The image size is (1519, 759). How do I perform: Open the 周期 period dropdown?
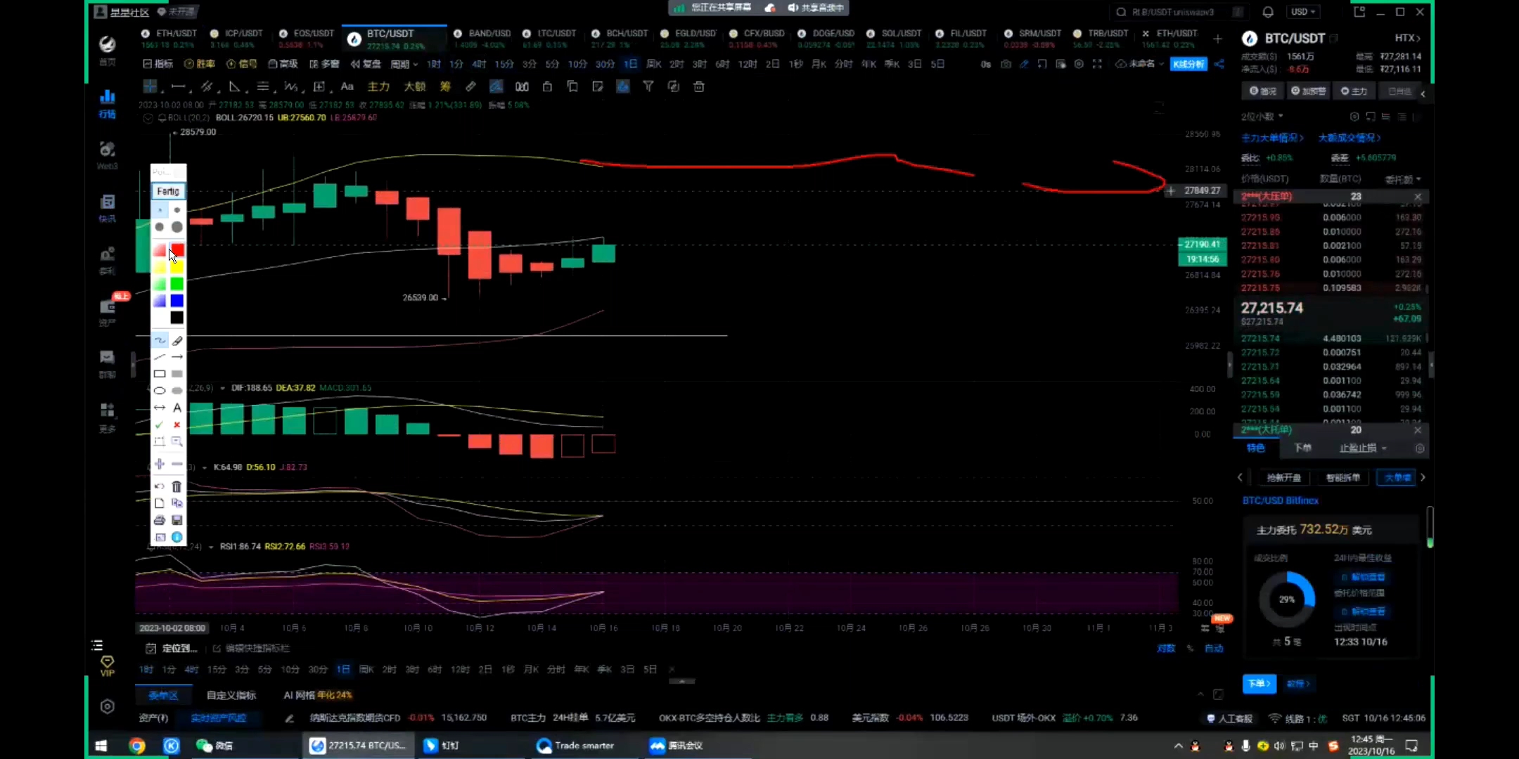tap(404, 64)
